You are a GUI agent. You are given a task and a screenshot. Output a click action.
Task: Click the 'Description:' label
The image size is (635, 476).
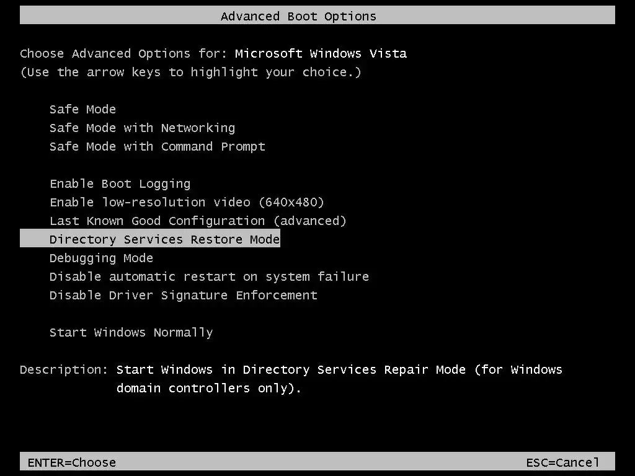coord(64,369)
